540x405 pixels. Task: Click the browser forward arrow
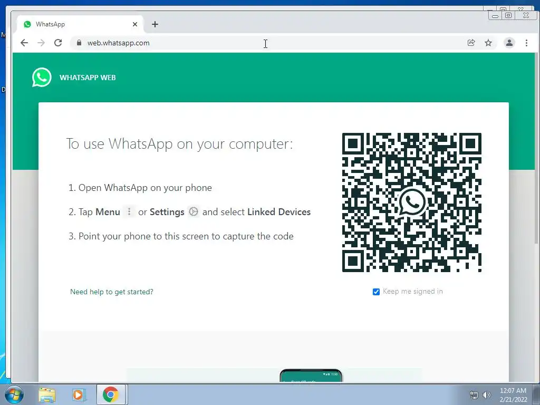pyautogui.click(x=41, y=43)
